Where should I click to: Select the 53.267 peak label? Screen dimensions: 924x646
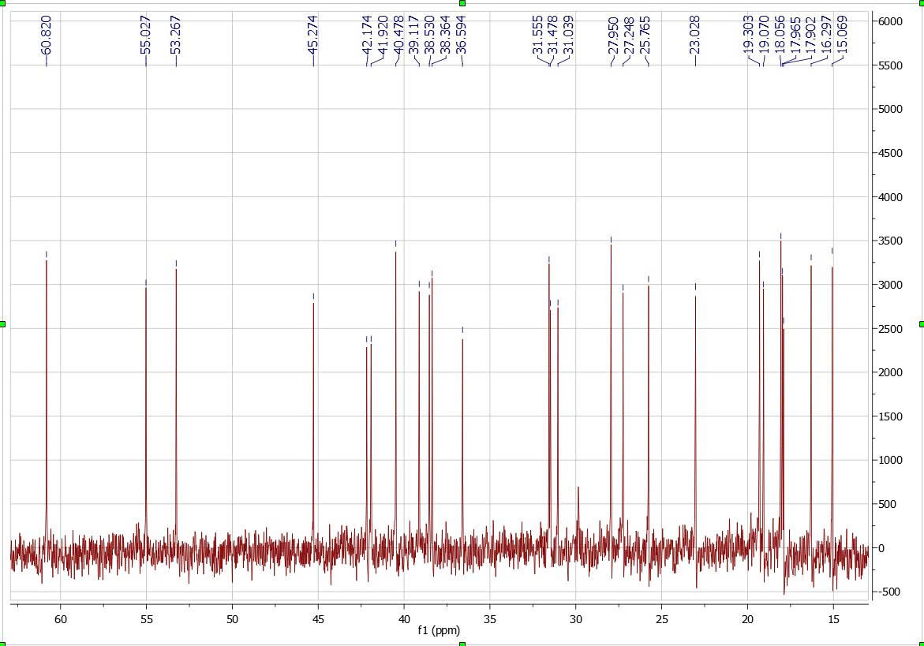pyautogui.click(x=176, y=35)
